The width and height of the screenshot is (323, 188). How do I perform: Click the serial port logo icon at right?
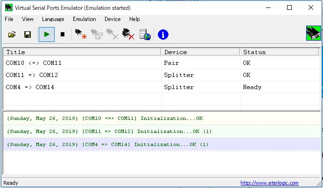click(x=312, y=35)
